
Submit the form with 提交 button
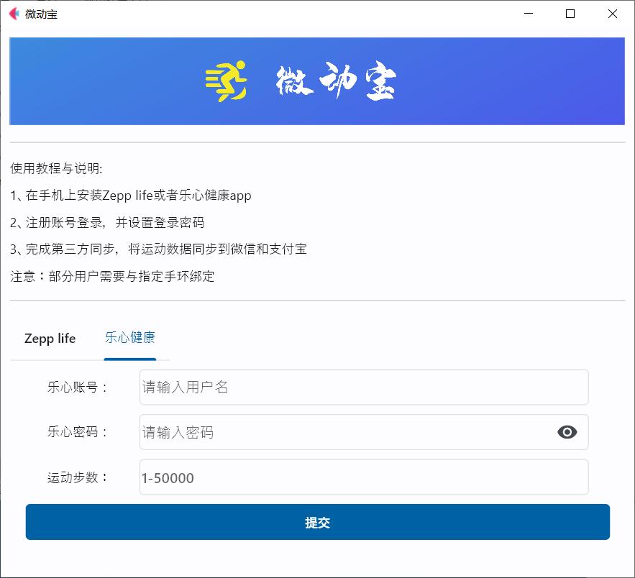(x=318, y=522)
